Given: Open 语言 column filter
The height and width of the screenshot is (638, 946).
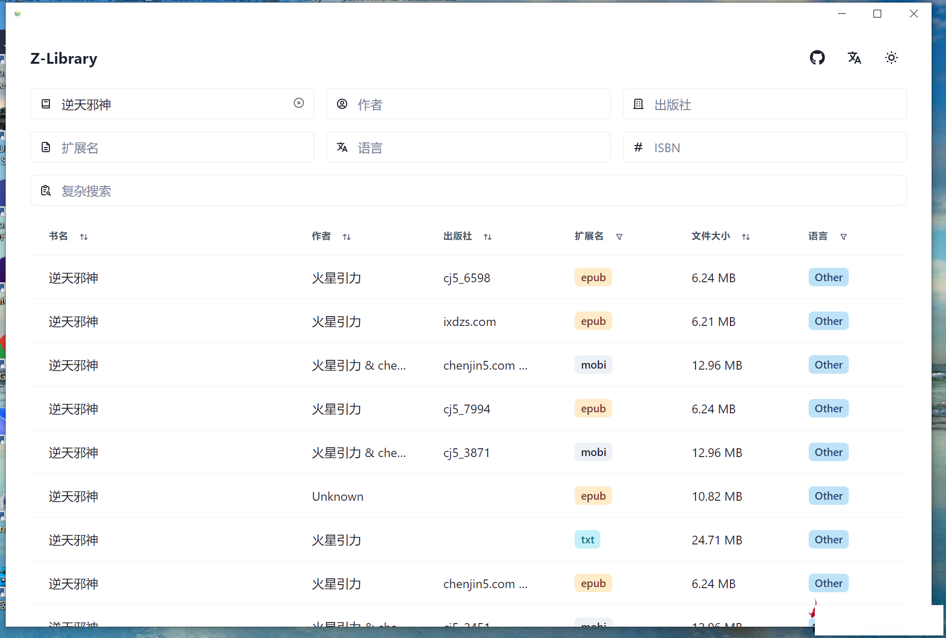Looking at the screenshot, I should (x=844, y=237).
